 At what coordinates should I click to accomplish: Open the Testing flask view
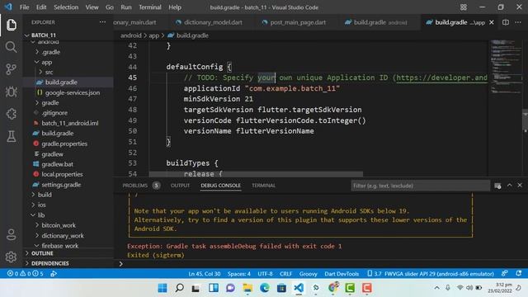tap(11, 136)
